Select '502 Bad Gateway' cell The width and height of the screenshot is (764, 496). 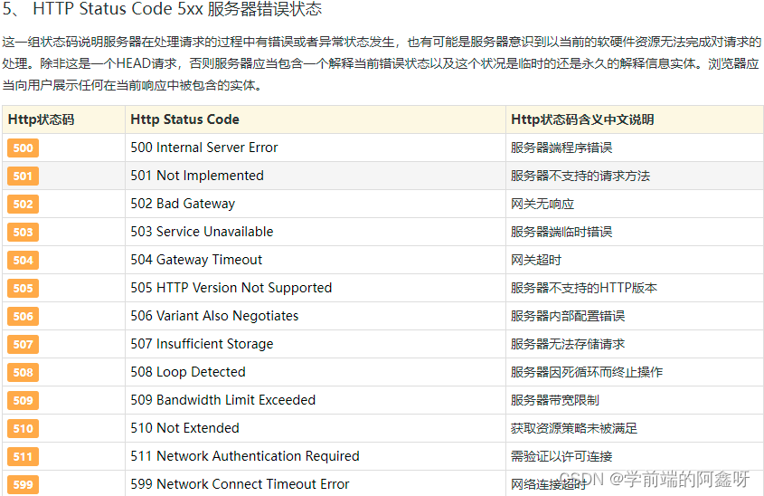316,204
